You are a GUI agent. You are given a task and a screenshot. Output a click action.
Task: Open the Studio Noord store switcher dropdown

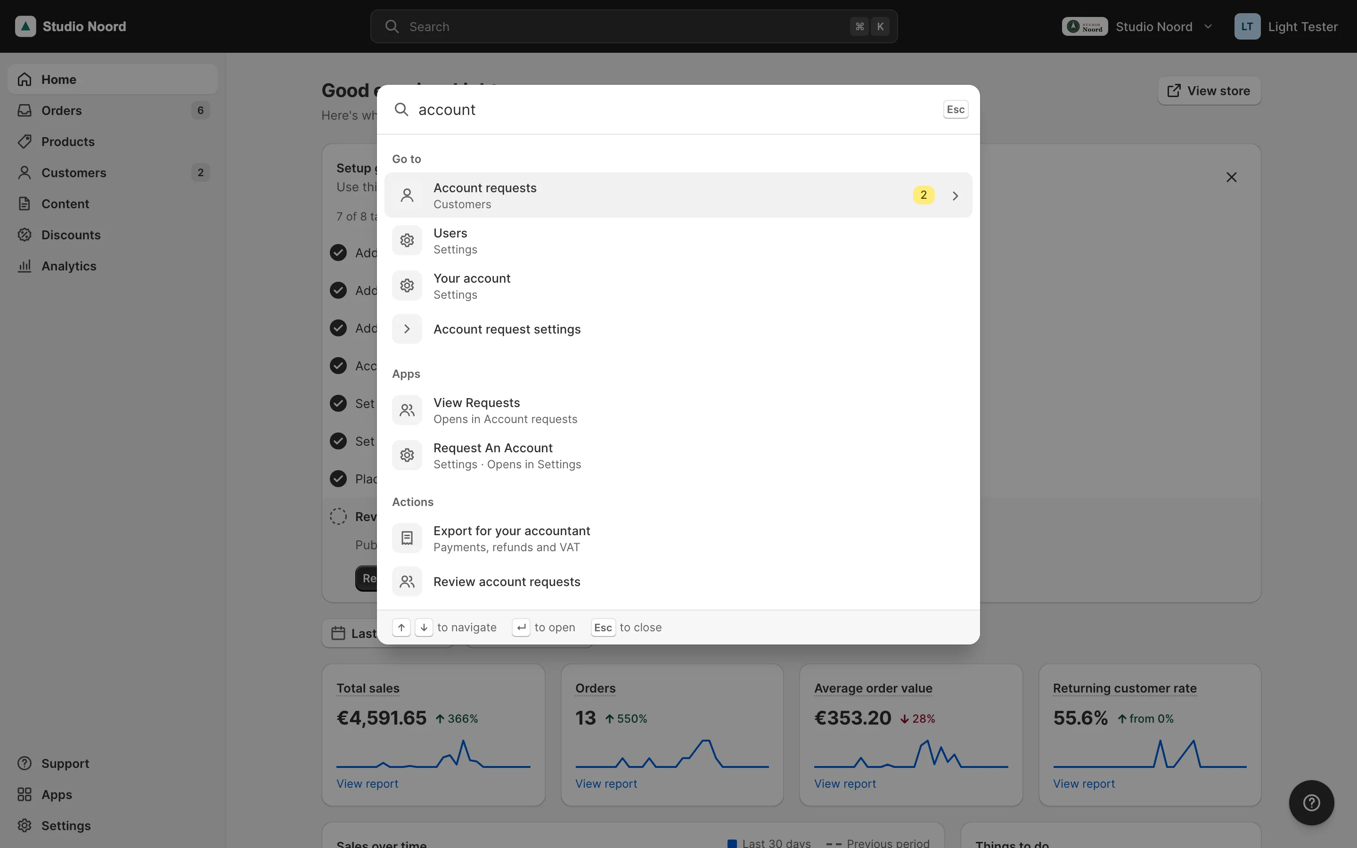[1137, 26]
